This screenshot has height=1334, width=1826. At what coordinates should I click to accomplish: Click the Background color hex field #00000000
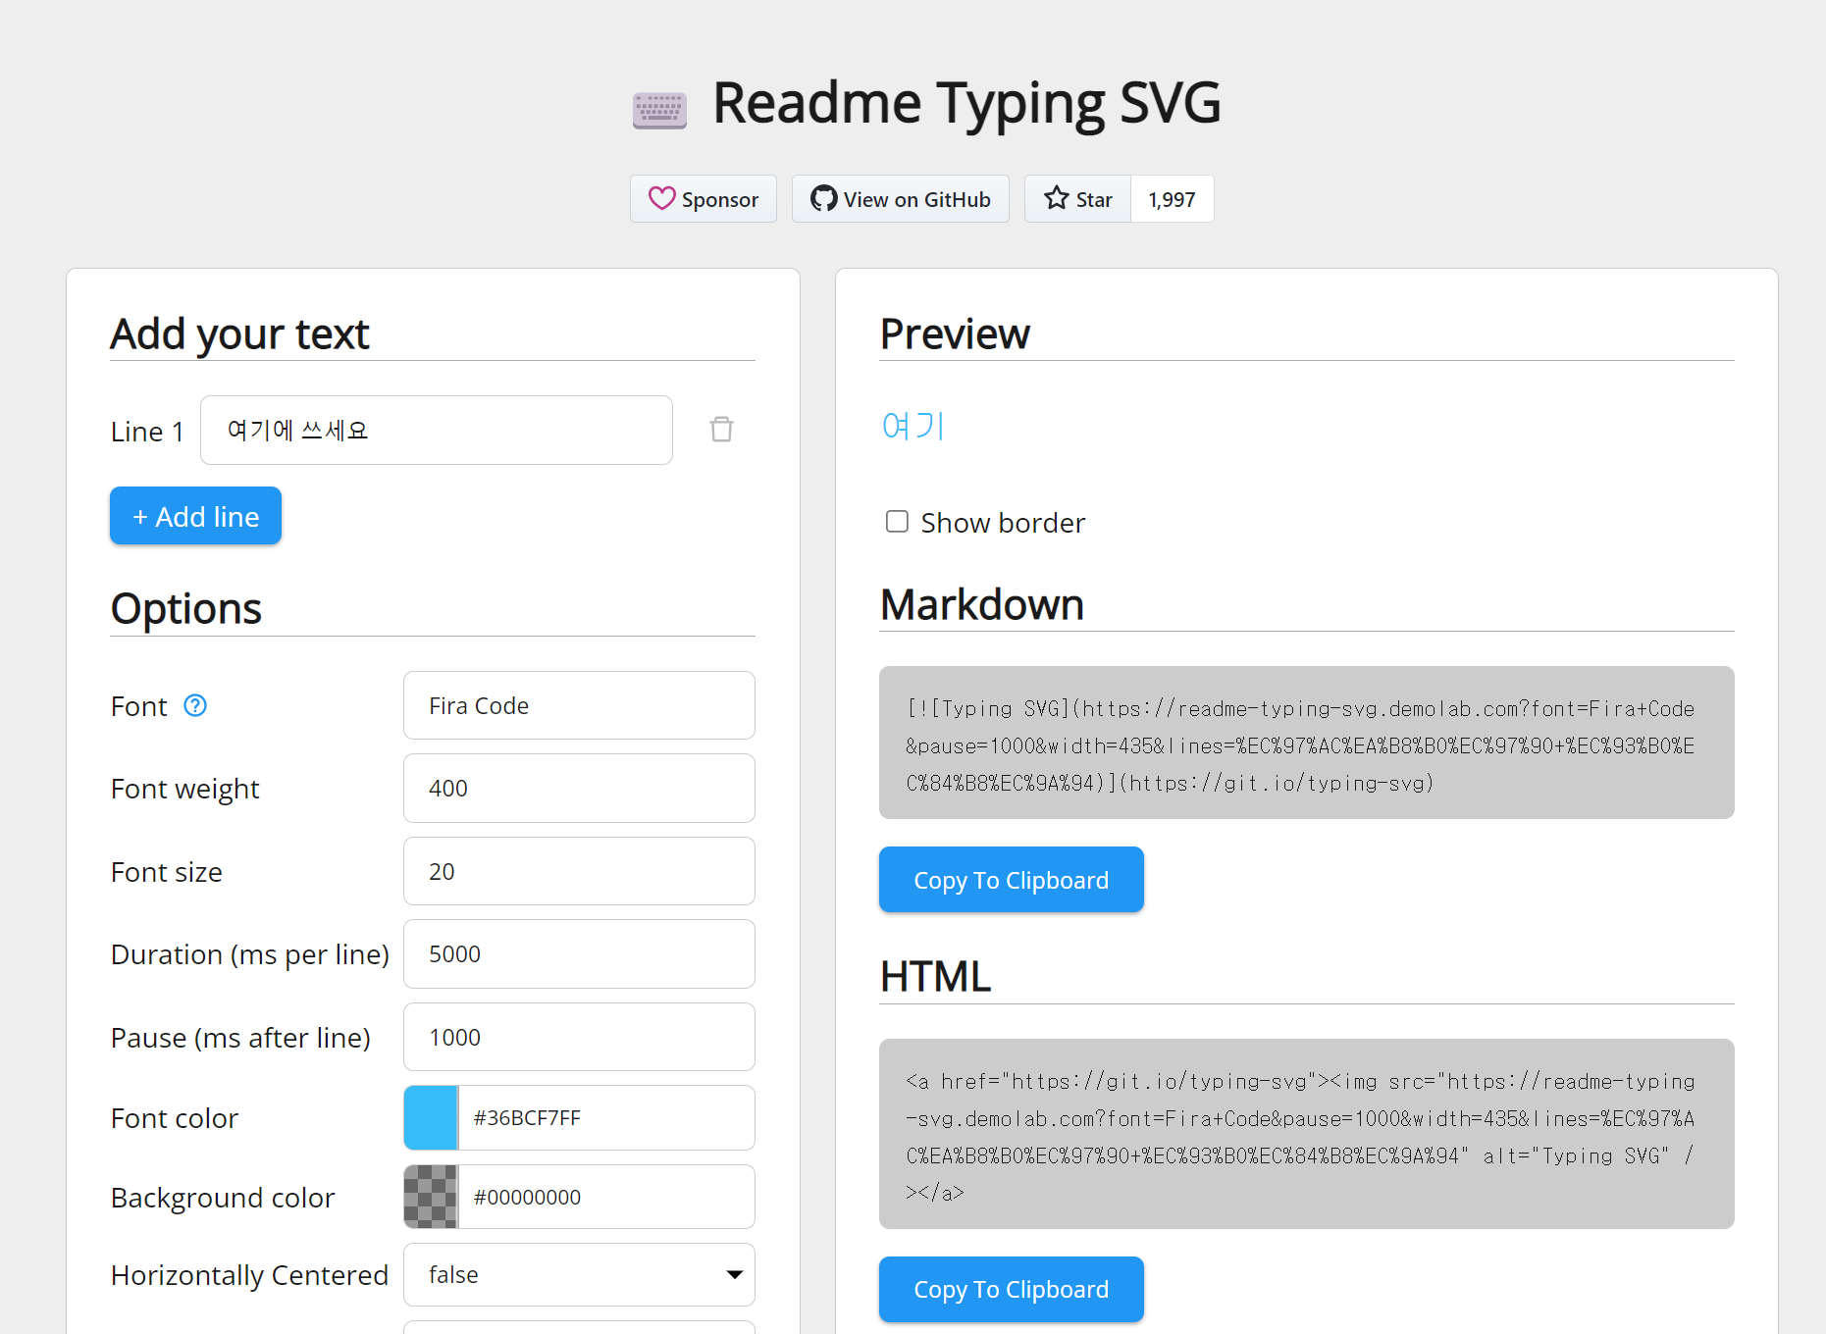coord(606,1197)
